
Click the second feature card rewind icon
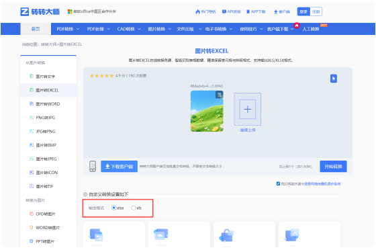161,235
